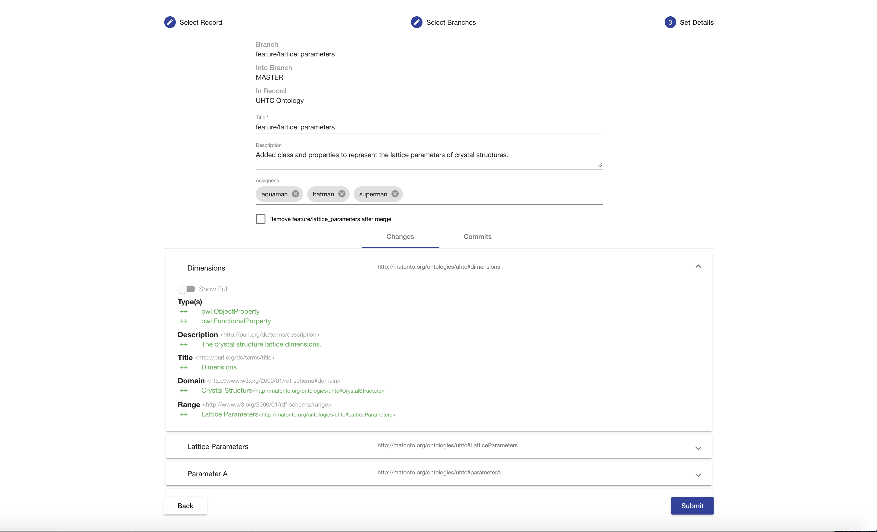This screenshot has width=877, height=532.
Task: Expand the Parameter A panel
Action: (x=698, y=475)
